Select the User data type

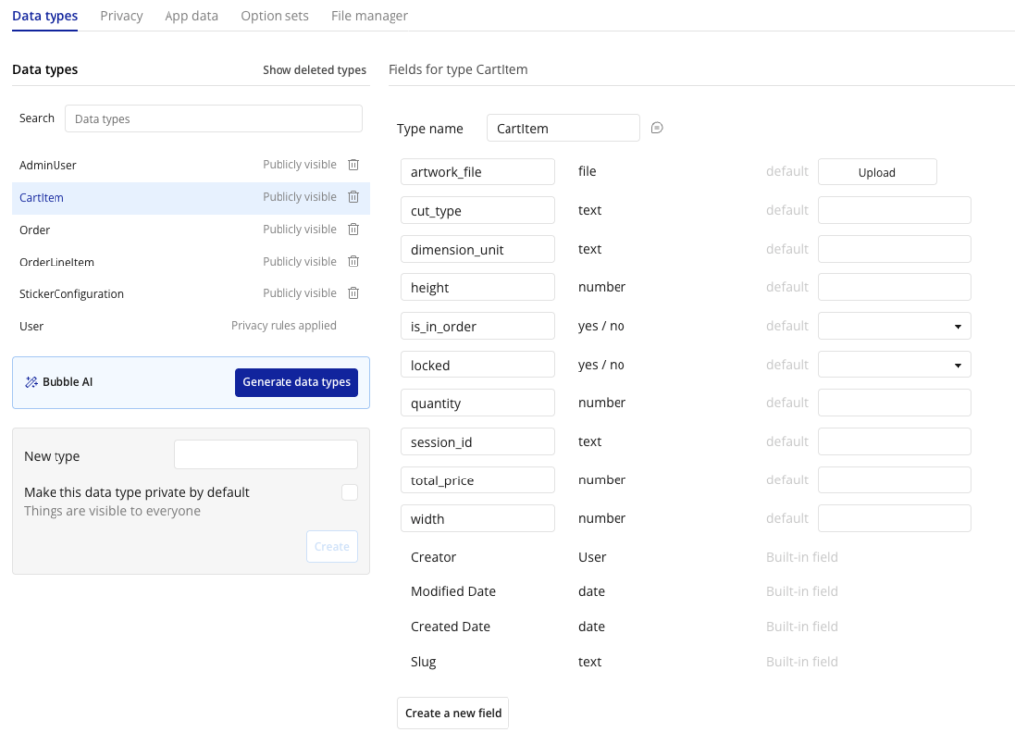(32, 326)
